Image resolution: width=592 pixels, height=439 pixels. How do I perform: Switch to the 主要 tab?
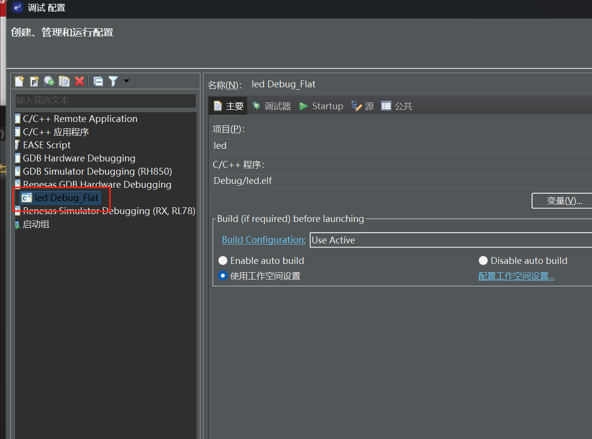point(228,106)
